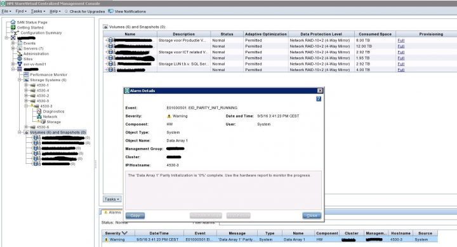
Task: Select volume row 'Storage voor ICT related V...'
Action: coord(280,52)
